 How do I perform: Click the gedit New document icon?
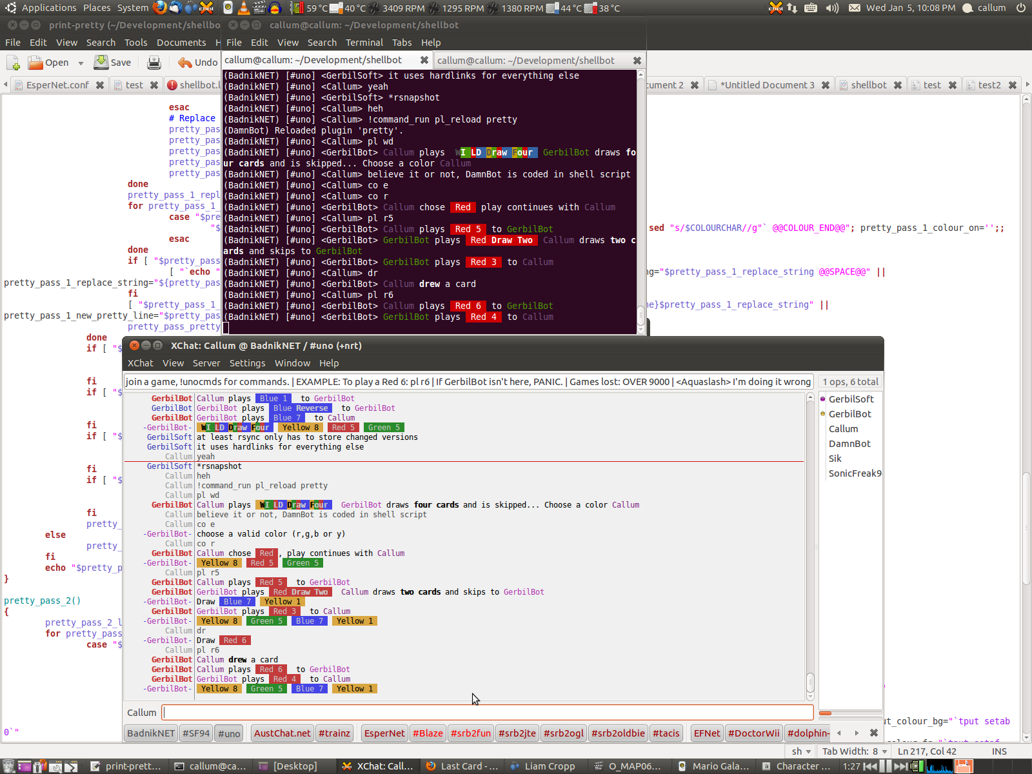14,63
